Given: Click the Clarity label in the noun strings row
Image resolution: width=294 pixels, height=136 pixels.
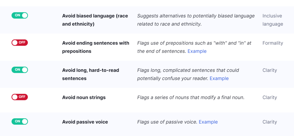Looking at the screenshot, I should click(x=270, y=97).
